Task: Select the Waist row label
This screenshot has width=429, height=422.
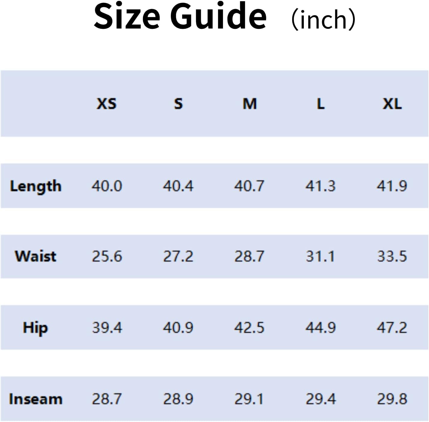Action: [x=36, y=256]
